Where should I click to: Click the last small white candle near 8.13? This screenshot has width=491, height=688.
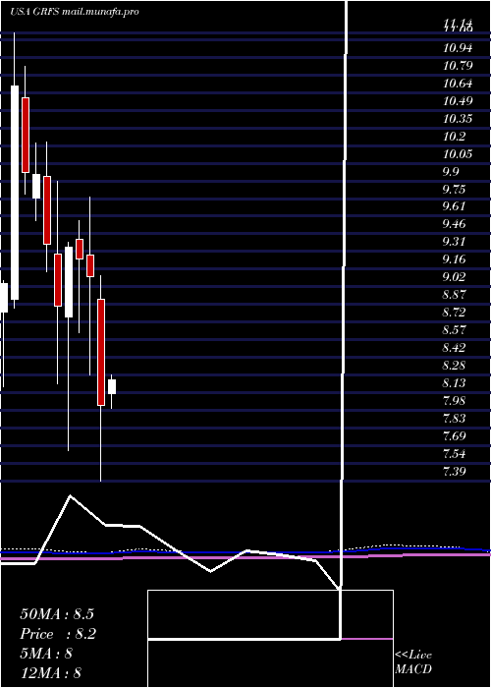click(112, 387)
